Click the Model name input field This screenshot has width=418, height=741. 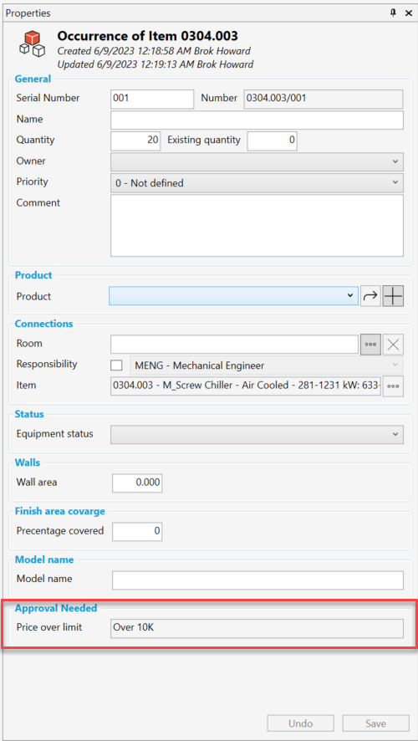257,580
